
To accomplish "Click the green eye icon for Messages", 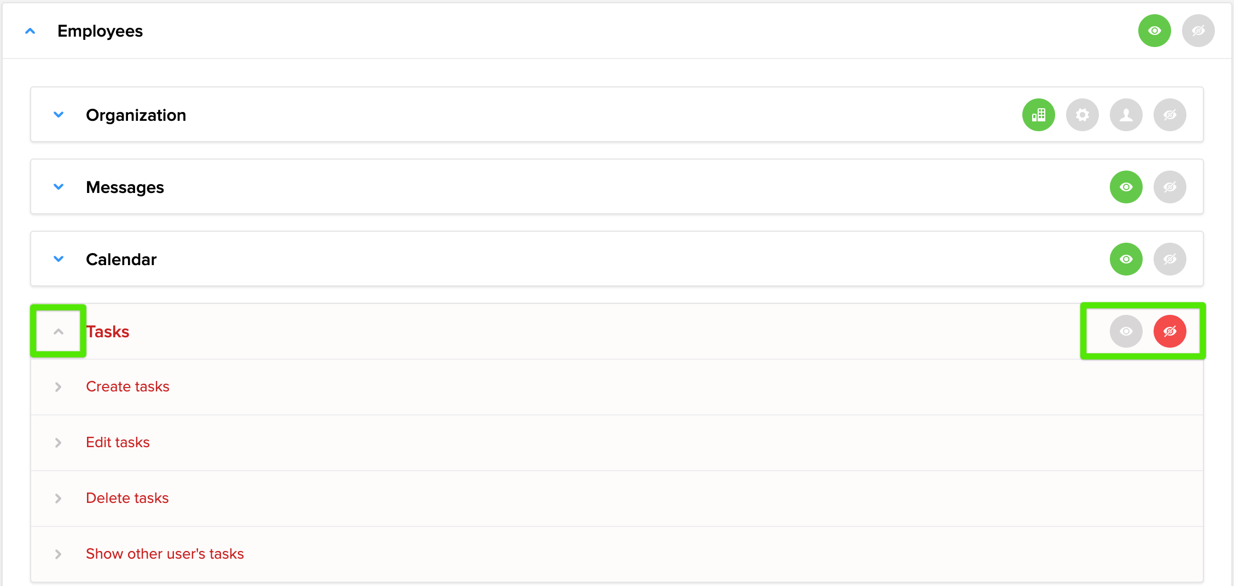I will [1126, 187].
